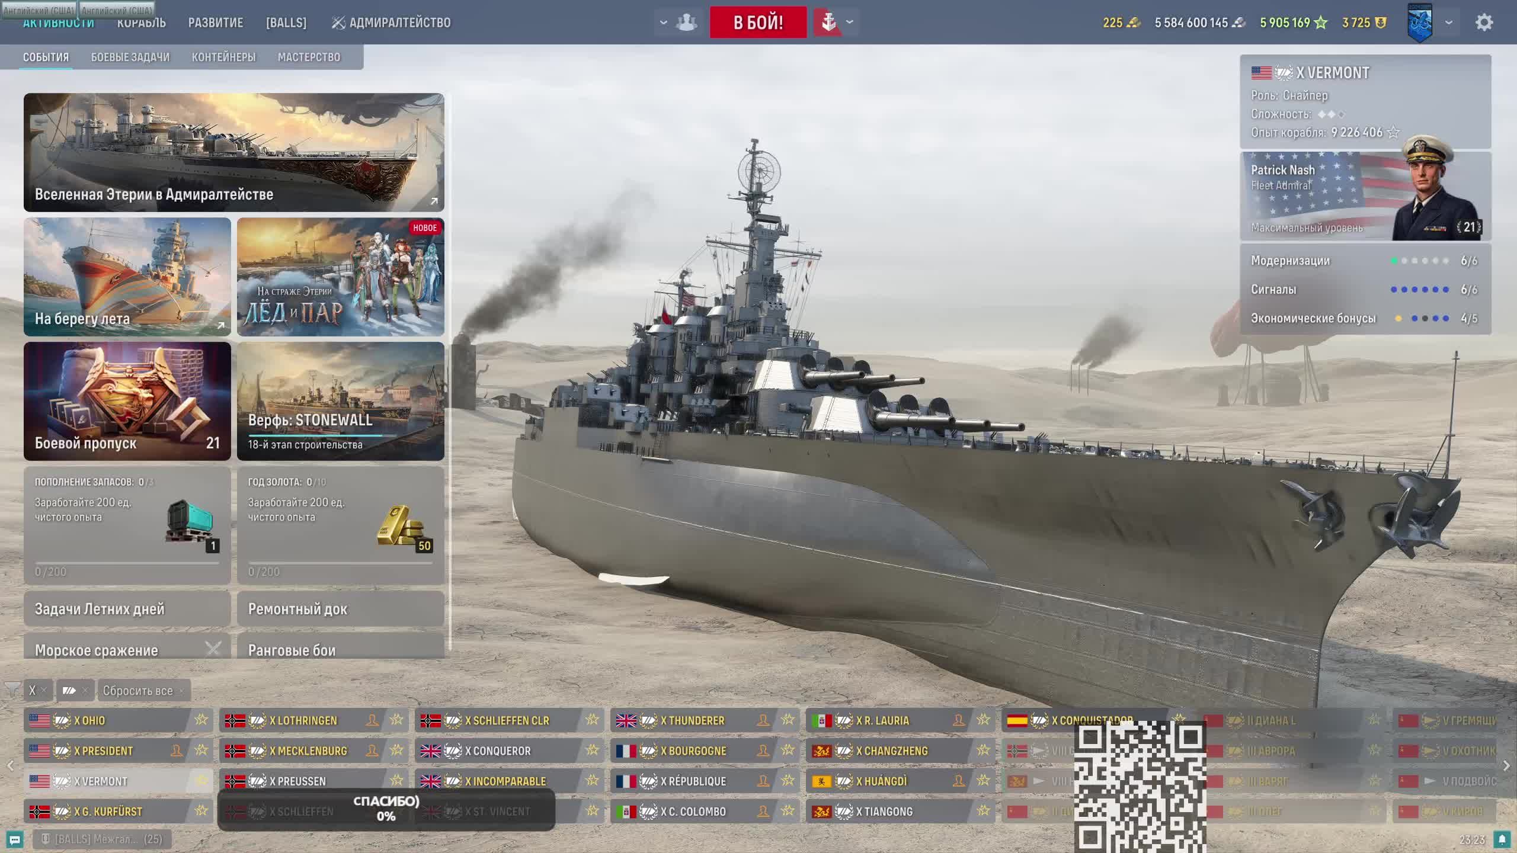Switch to the КОНТЕЙНЕРЫ tab
Viewport: 1517px width, 853px height.
(x=223, y=57)
